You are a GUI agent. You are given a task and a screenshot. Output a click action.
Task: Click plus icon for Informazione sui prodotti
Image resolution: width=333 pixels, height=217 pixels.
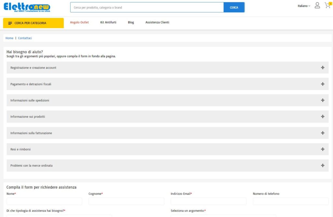tap(322, 117)
